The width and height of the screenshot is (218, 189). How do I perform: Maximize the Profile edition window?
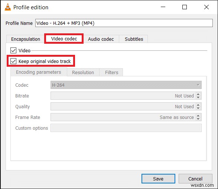point(185,7)
